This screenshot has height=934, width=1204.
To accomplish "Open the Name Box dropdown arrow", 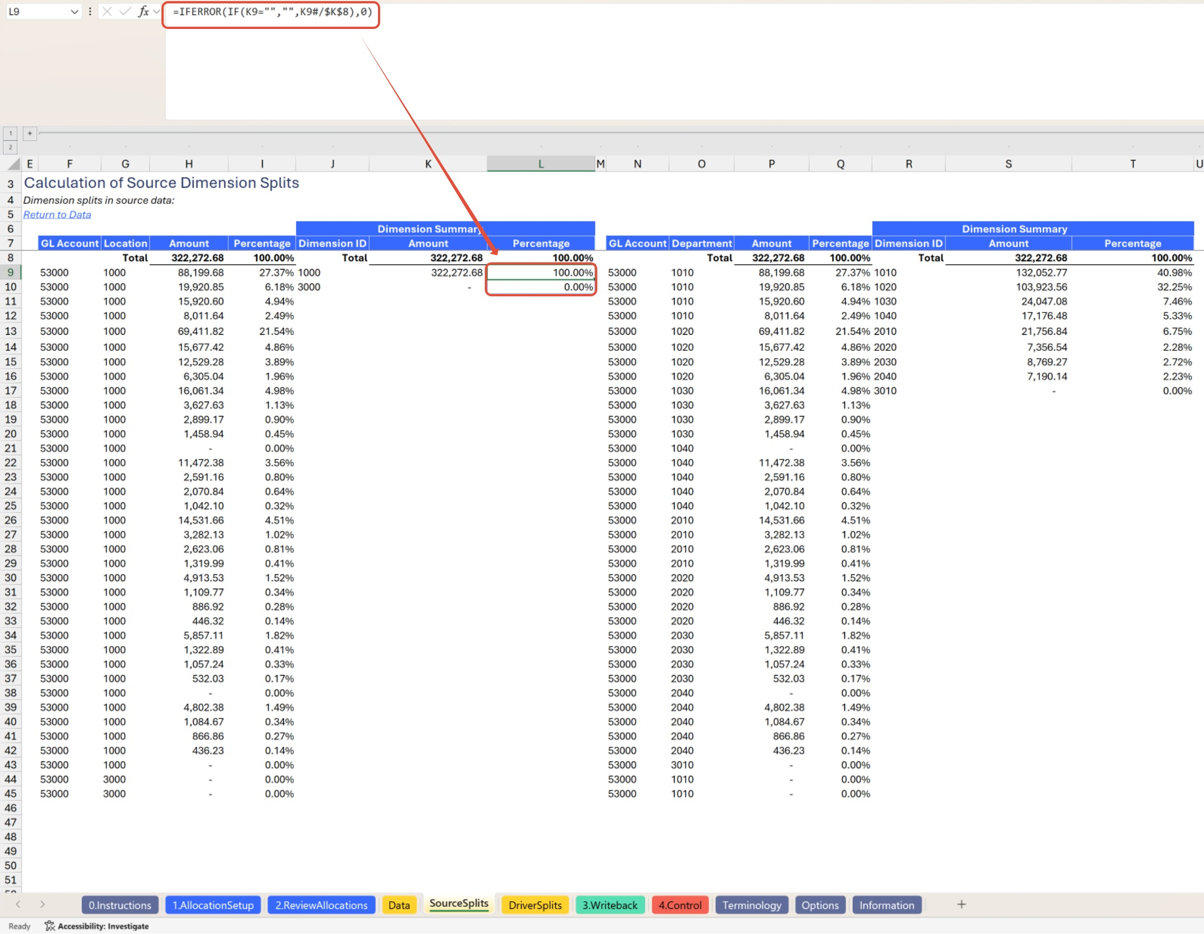I will coord(74,11).
